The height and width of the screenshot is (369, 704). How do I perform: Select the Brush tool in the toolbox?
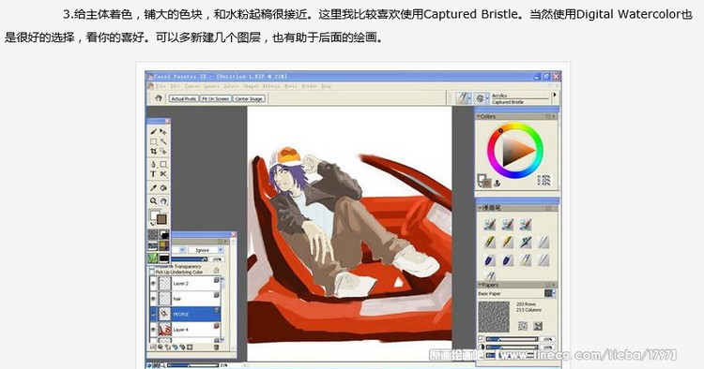[x=154, y=132]
